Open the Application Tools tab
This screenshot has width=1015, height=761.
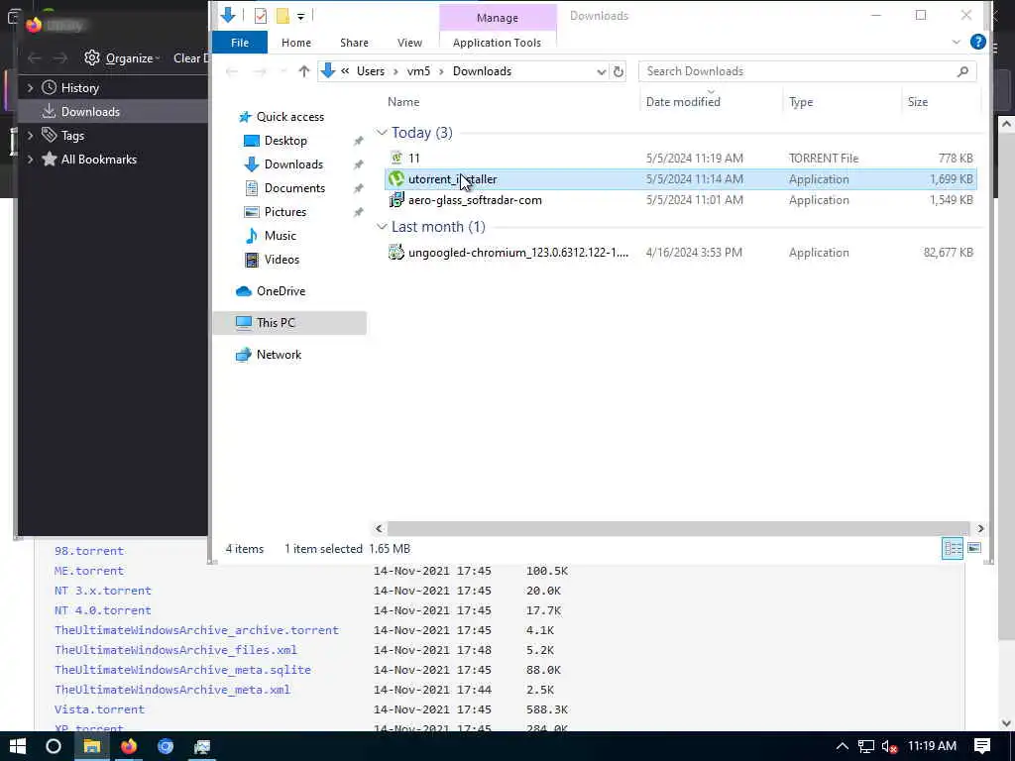point(497,43)
